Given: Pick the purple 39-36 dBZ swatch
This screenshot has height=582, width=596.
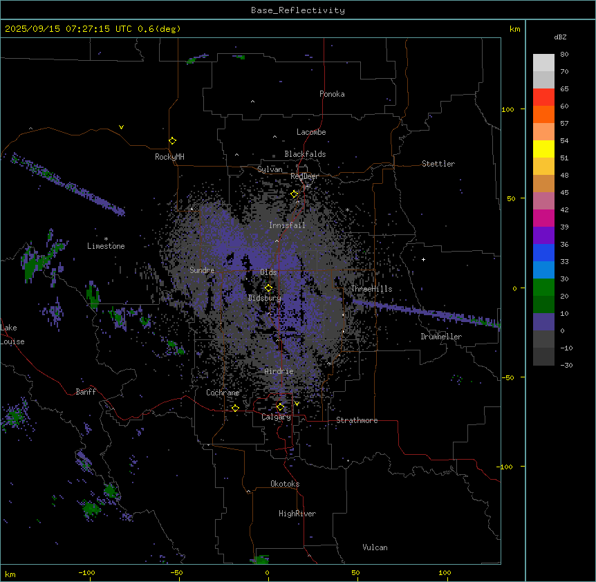Looking at the screenshot, I should 543,236.
